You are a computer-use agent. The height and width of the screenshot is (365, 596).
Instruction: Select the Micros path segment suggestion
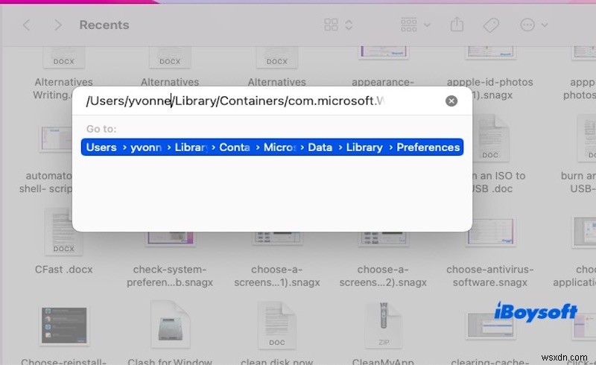point(279,147)
